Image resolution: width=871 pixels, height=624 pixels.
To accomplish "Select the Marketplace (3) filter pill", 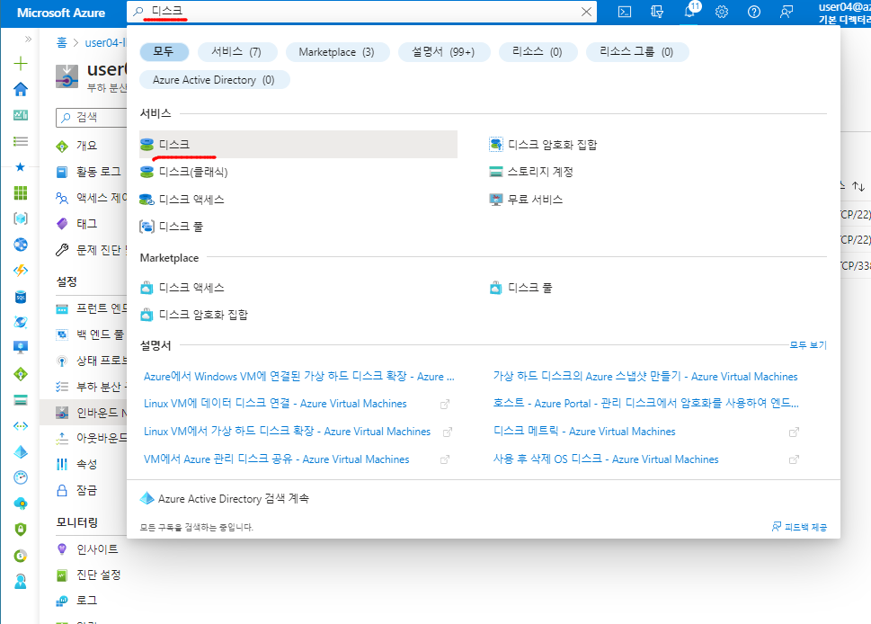I will [336, 51].
